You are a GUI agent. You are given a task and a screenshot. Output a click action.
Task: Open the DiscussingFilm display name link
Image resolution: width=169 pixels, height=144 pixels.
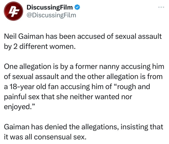pyautogui.click(x=49, y=7)
